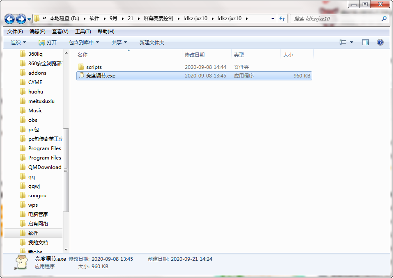393x278 pixels.
Task: Click 屏幕亮度控制 breadcrumb in address bar
Action: click(158, 18)
